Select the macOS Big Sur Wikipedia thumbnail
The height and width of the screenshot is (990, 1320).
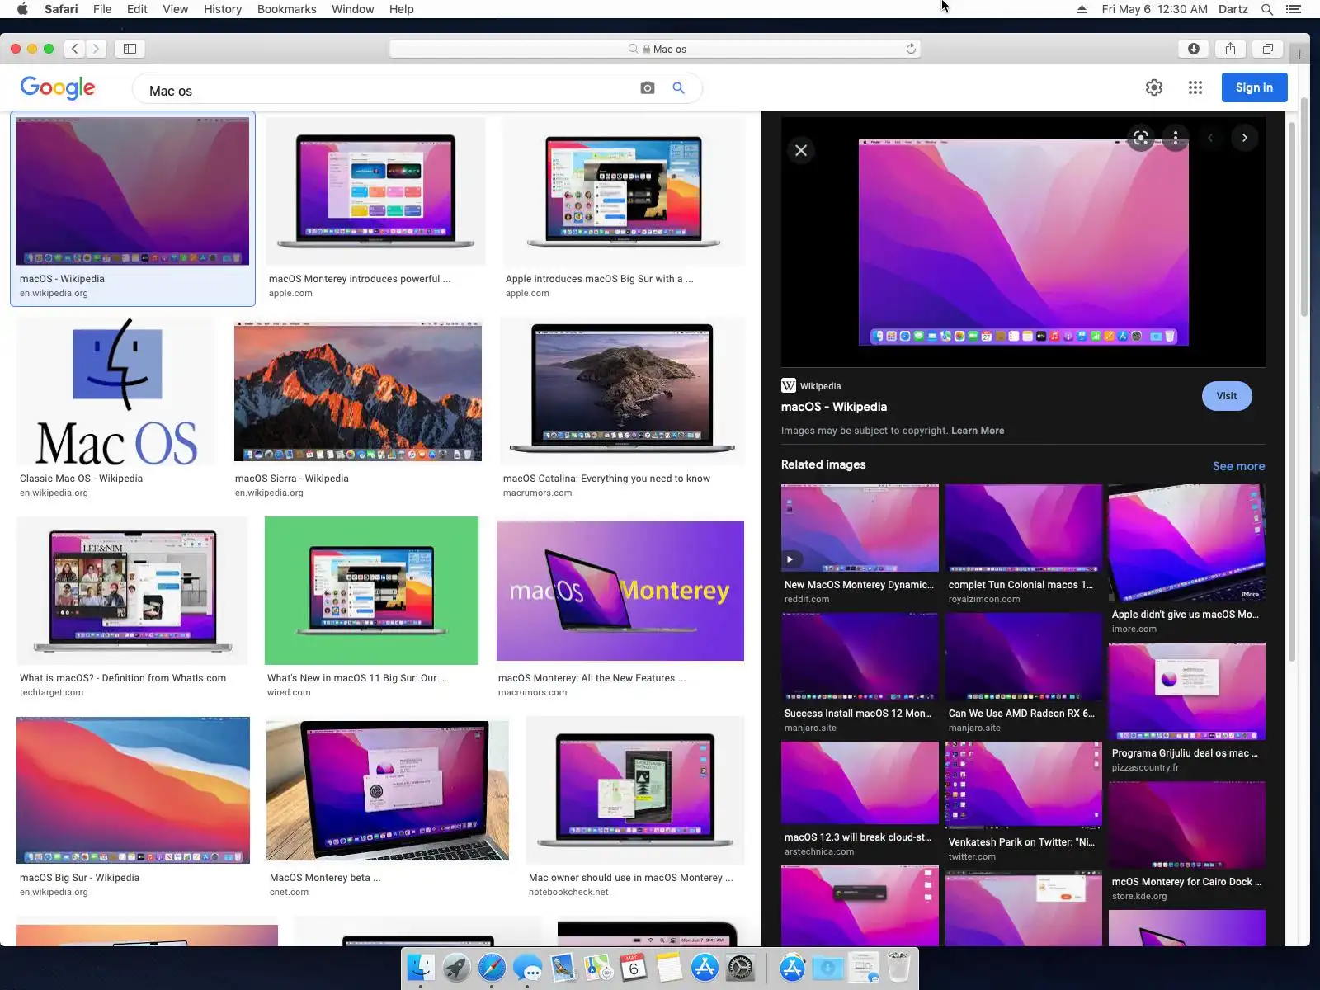point(133,790)
